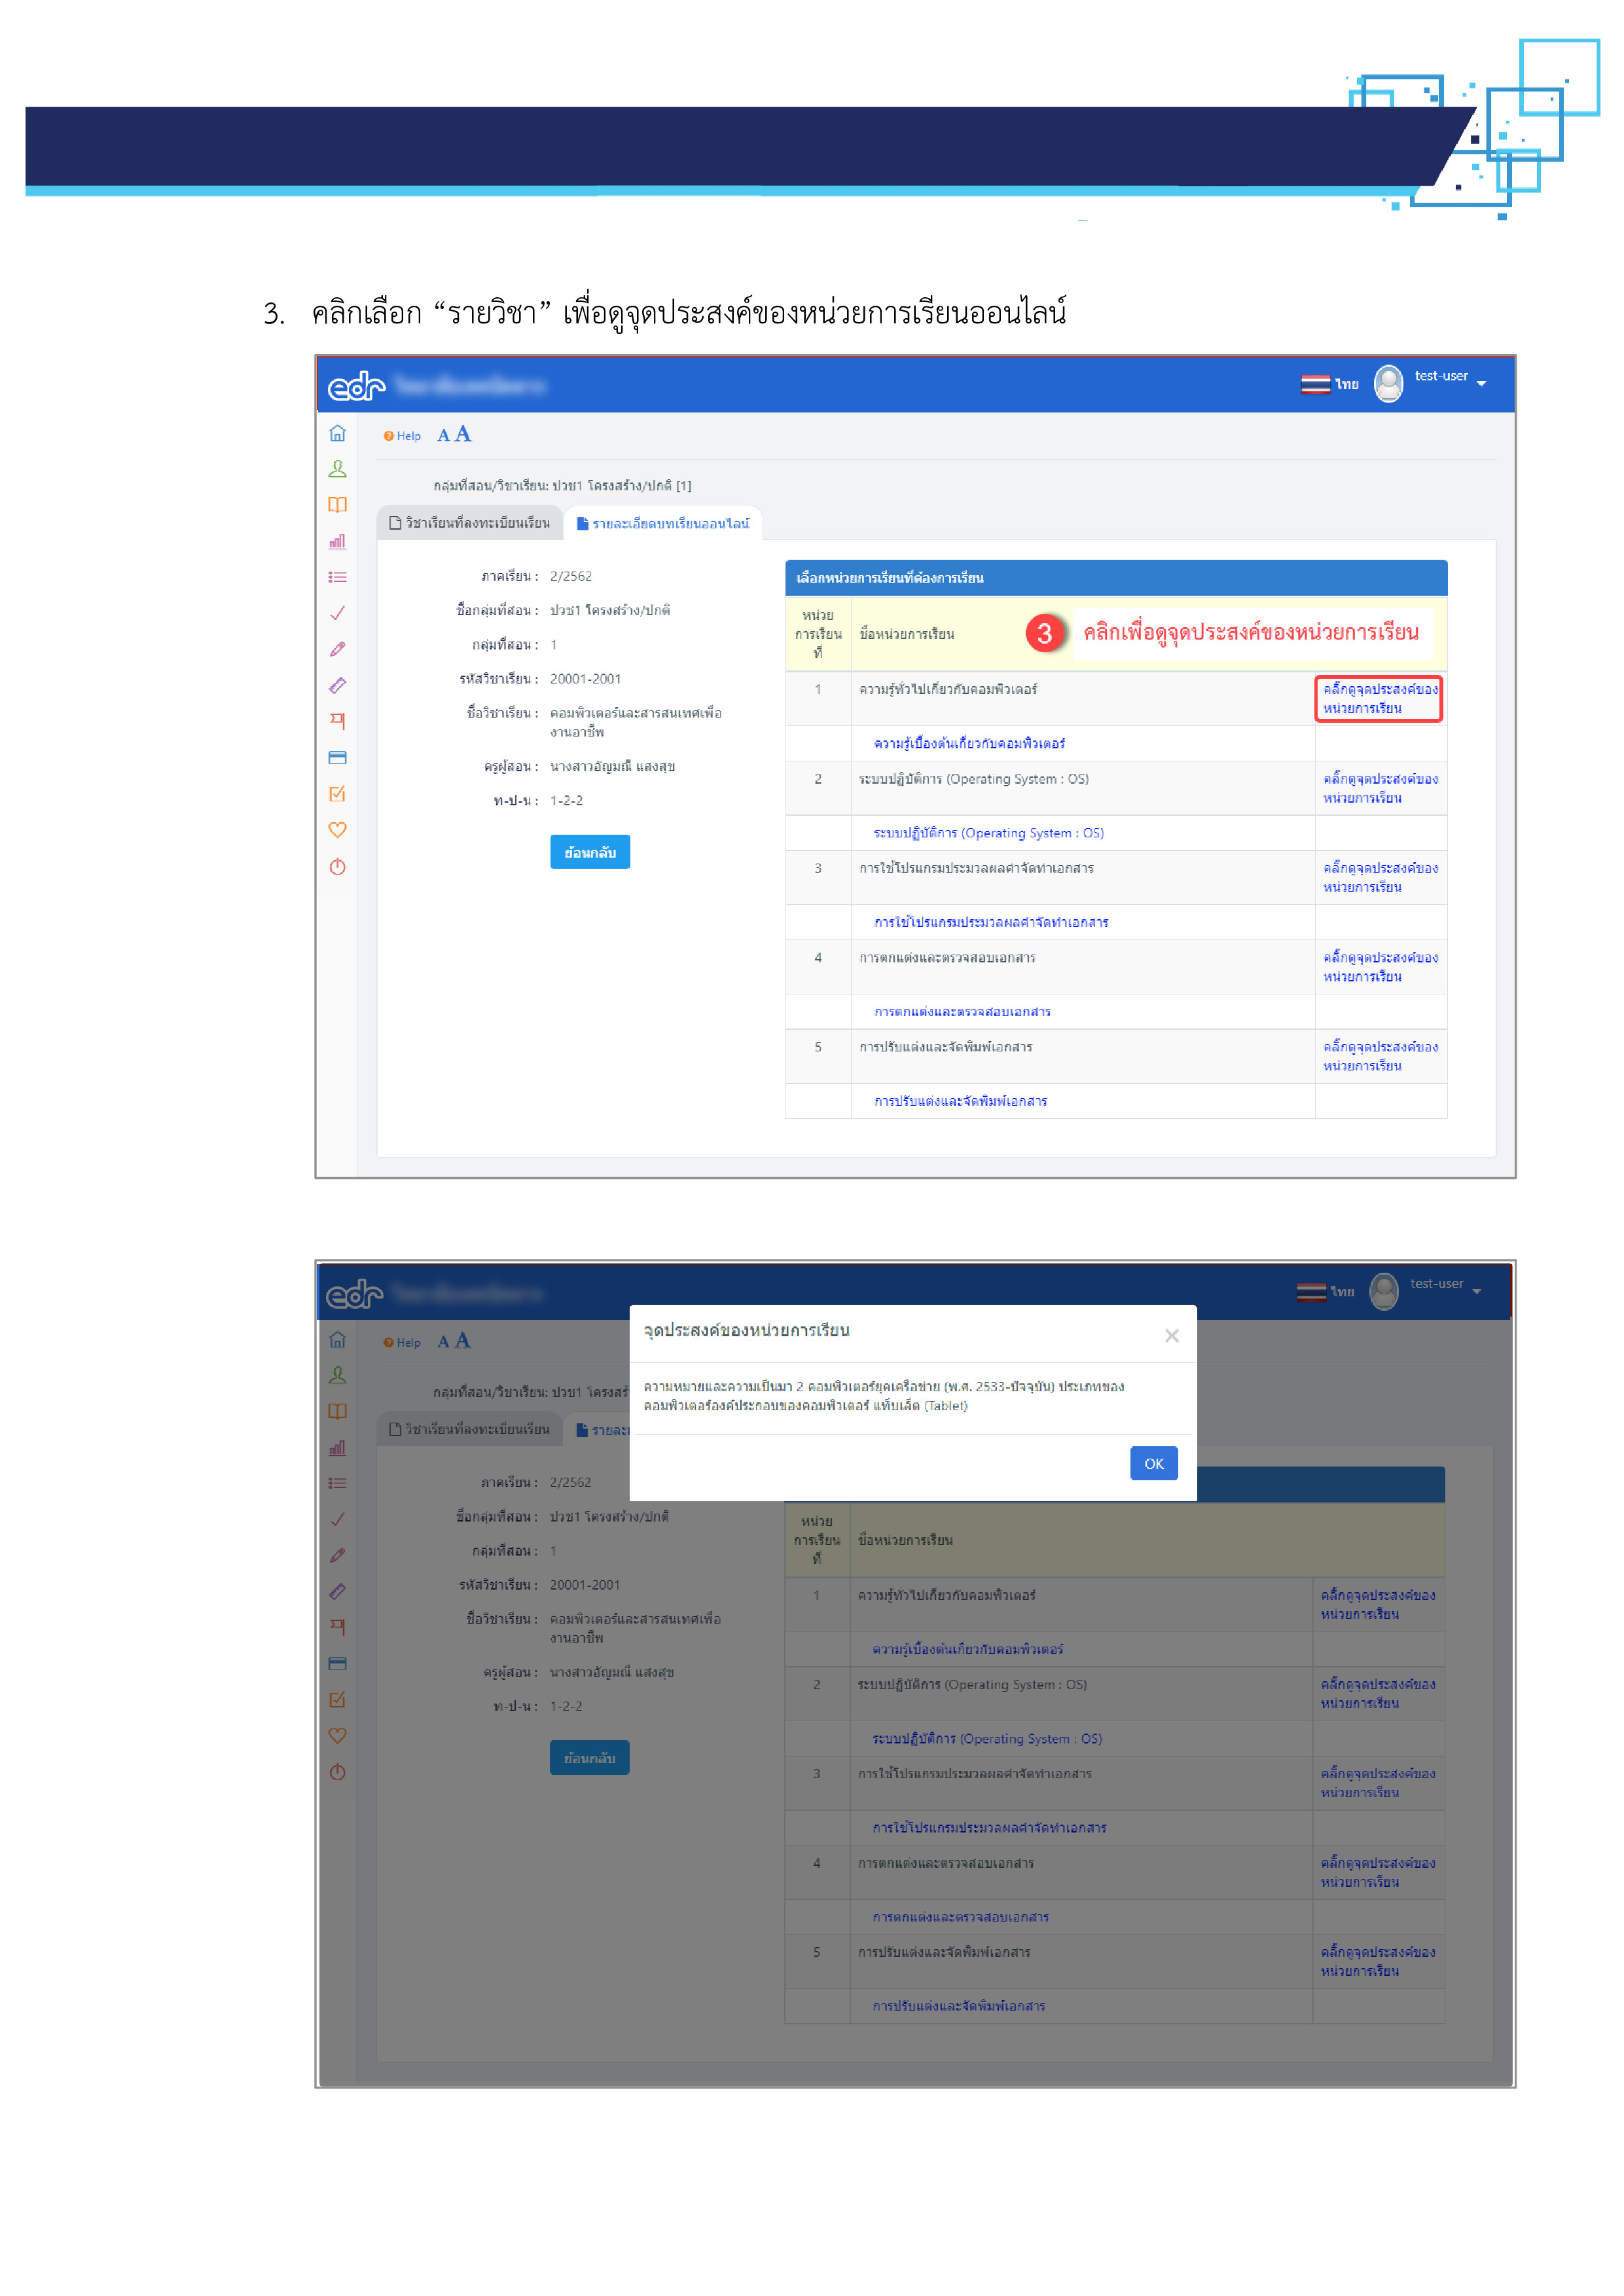Open the pencil icon in upper screenshot sidebar
Screen dimensions: 1624x2296
click(x=337, y=649)
